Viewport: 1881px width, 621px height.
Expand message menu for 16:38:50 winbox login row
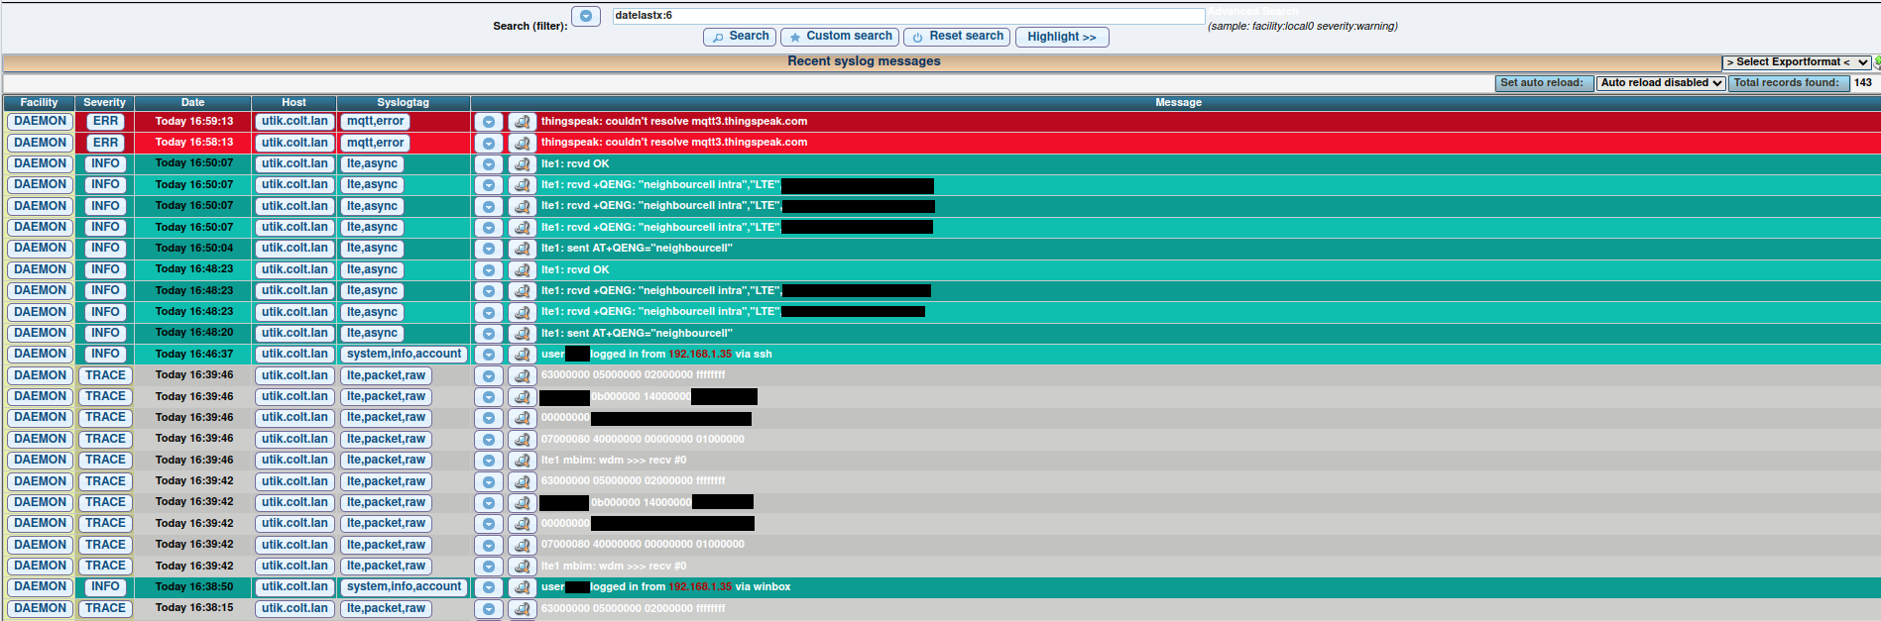[488, 587]
